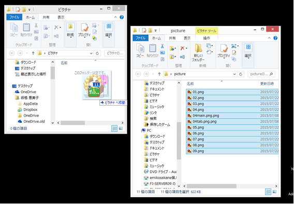
Task: Select Dropbox in ピクチャ window tree
Action: (x=27, y=109)
